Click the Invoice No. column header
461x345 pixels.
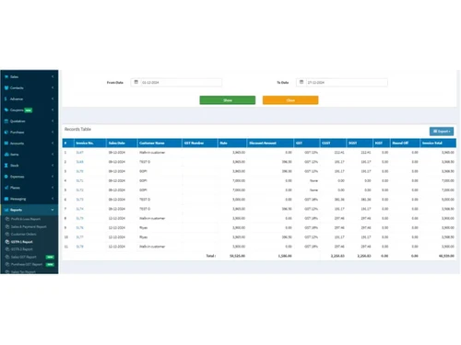click(x=90, y=143)
